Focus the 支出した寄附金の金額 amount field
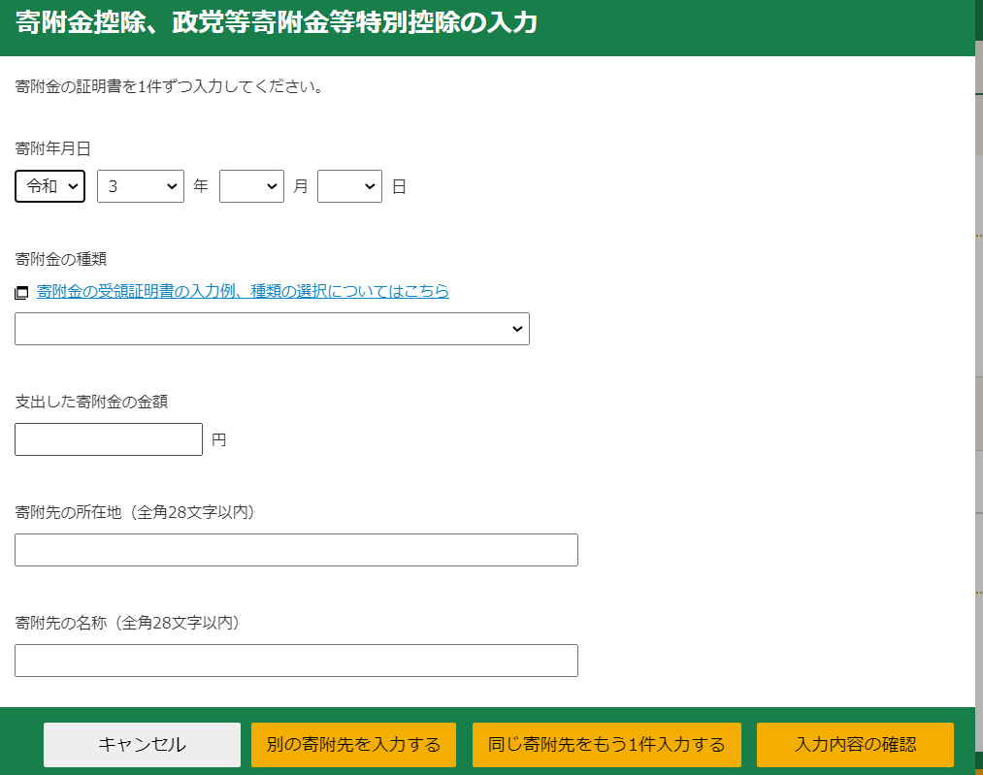The width and height of the screenshot is (983, 775). pyautogui.click(x=109, y=439)
